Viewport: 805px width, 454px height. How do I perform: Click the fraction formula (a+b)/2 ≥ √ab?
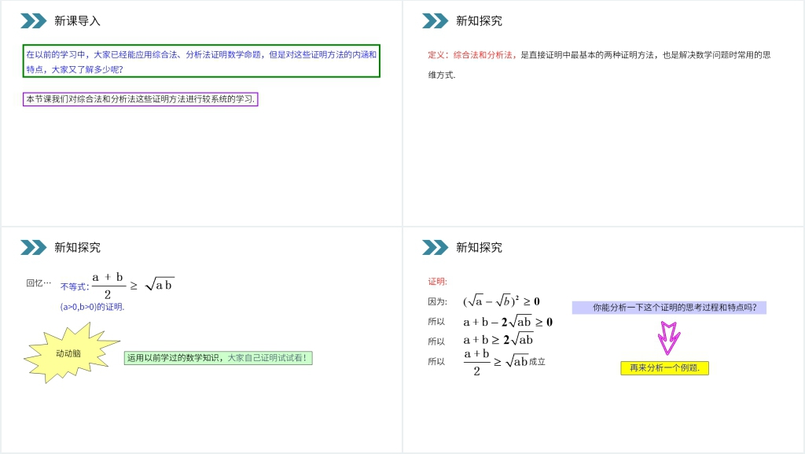coord(132,286)
